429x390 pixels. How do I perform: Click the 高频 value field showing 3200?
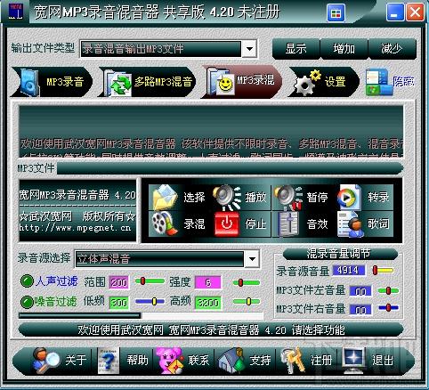pos(208,303)
